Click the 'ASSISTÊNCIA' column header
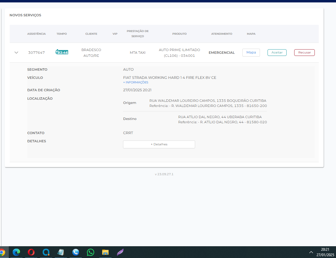The width and height of the screenshot is (336, 258). 36,34
